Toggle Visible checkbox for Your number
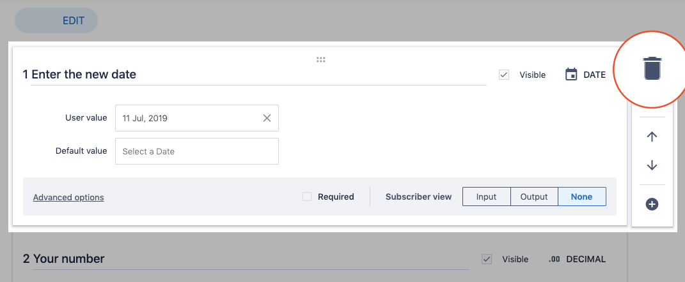Viewport: 685px width, 282px height. [487, 259]
